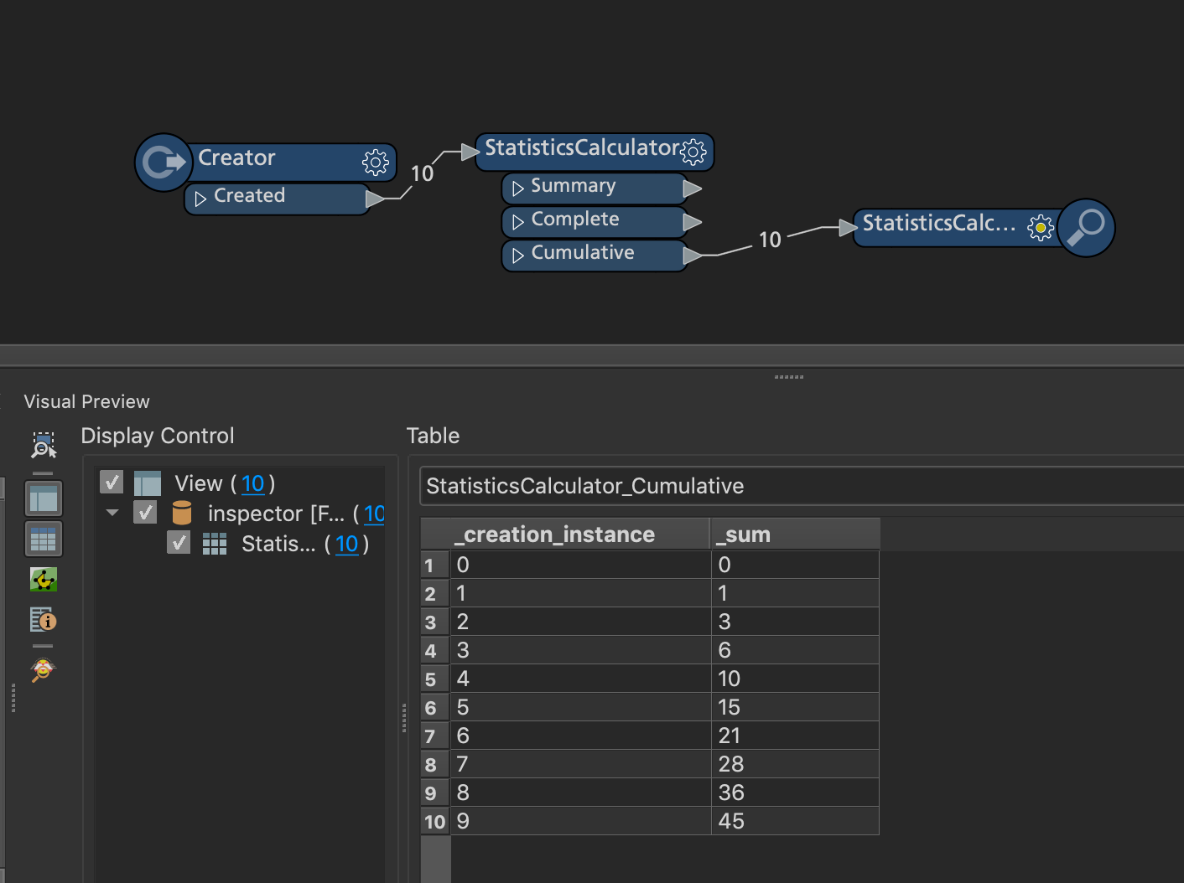
Task: Select table row number 1
Action: coord(435,565)
